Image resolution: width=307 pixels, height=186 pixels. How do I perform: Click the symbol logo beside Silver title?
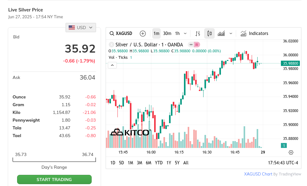pyautogui.click(x=112, y=45)
